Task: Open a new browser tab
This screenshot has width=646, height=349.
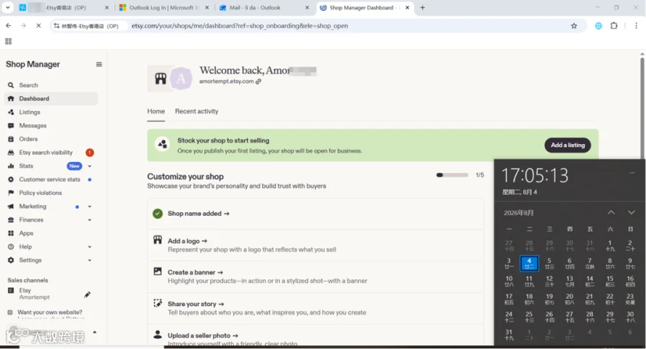Action: pos(422,7)
